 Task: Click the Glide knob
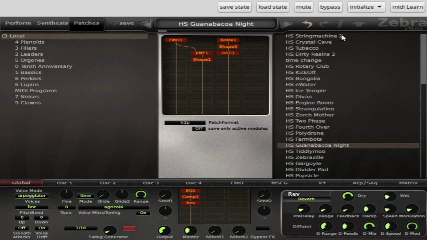pyautogui.click(x=103, y=194)
